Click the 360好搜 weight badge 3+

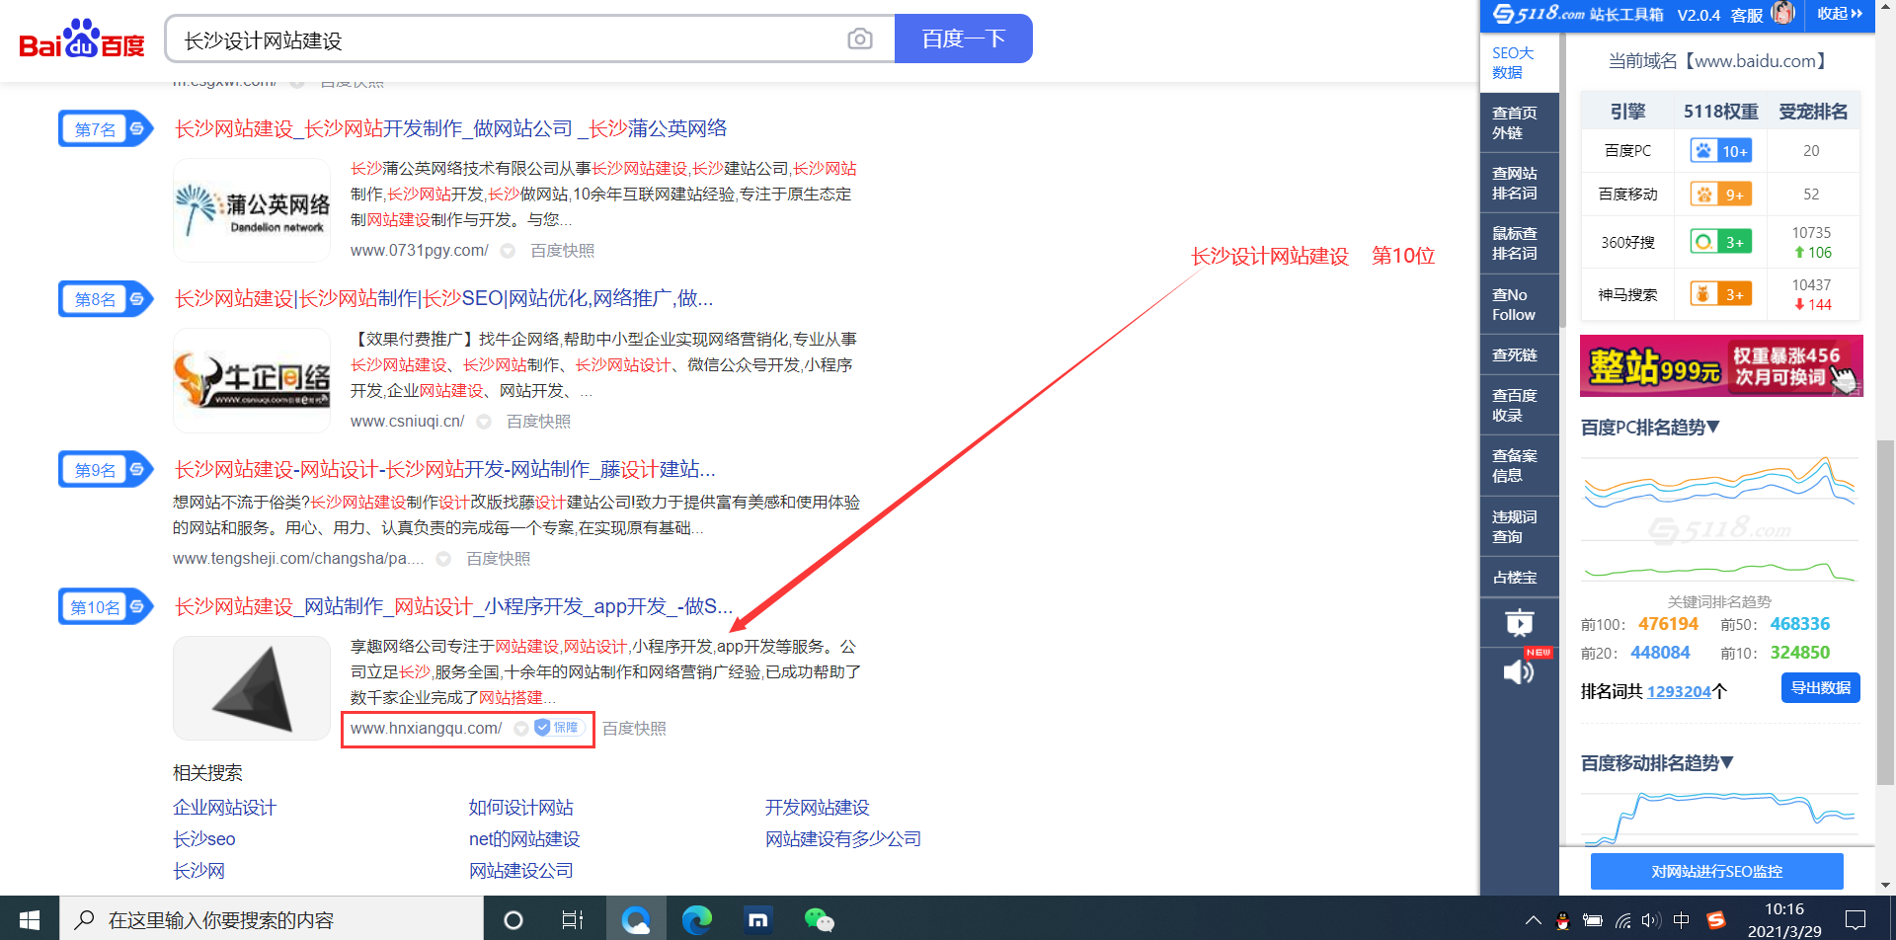[1721, 242]
